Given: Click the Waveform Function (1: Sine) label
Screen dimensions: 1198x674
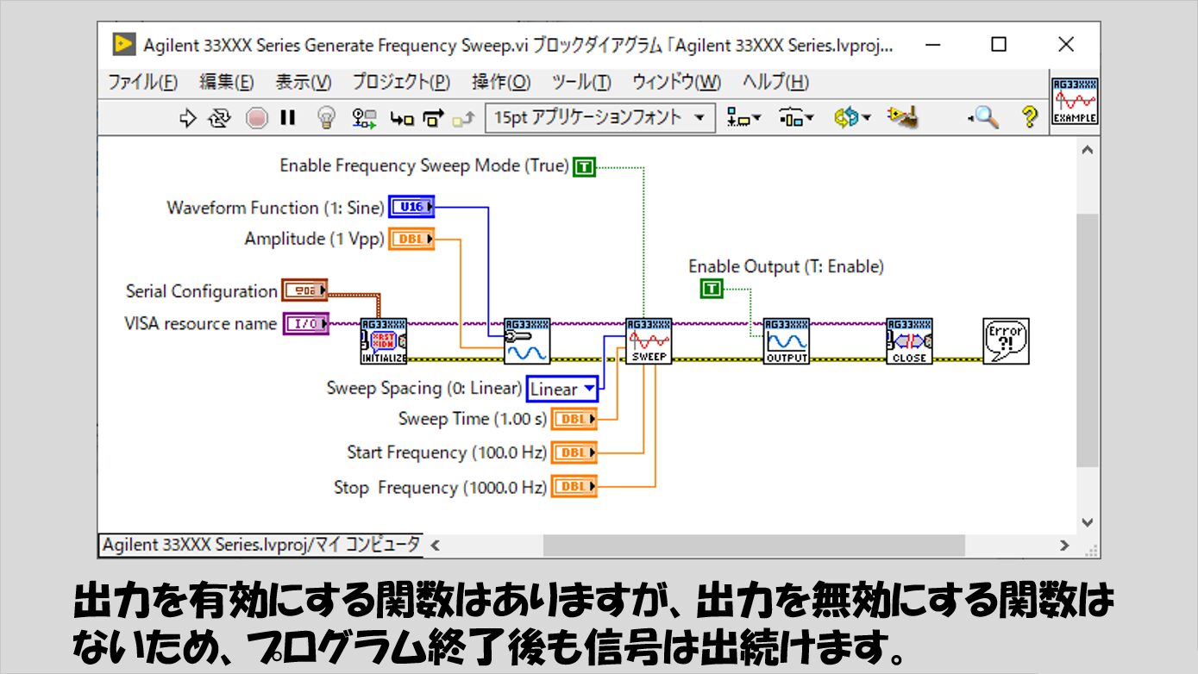Looking at the screenshot, I should [274, 208].
